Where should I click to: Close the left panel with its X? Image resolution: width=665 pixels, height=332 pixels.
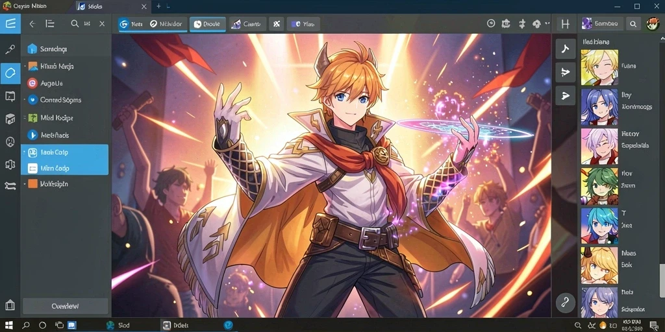tap(102, 24)
